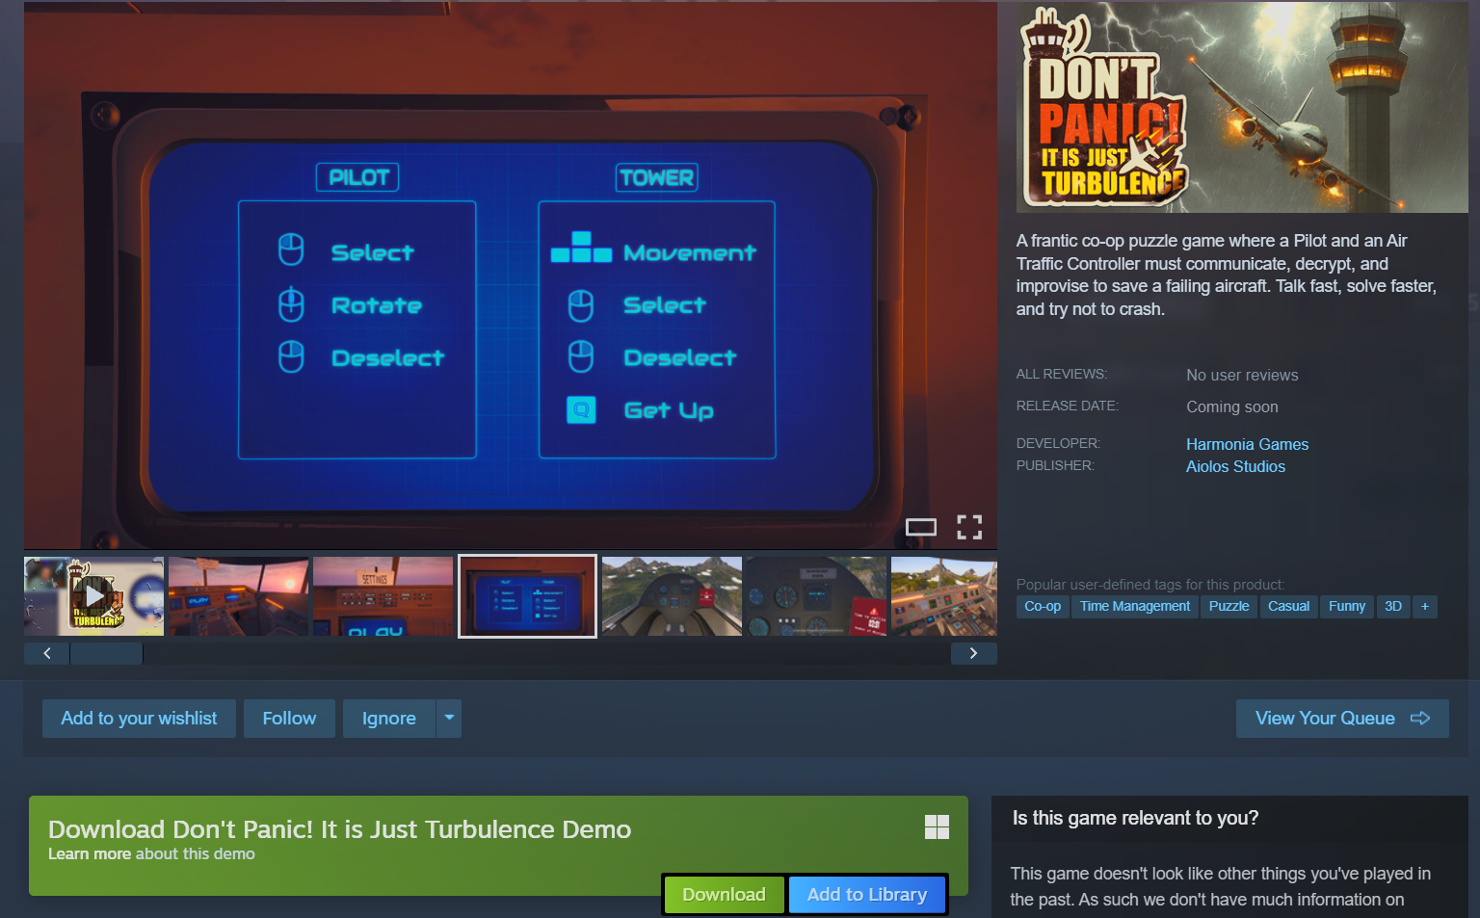Click the thumbnail strip scrollbar handle
The image size is (1480, 918).
coord(107,653)
